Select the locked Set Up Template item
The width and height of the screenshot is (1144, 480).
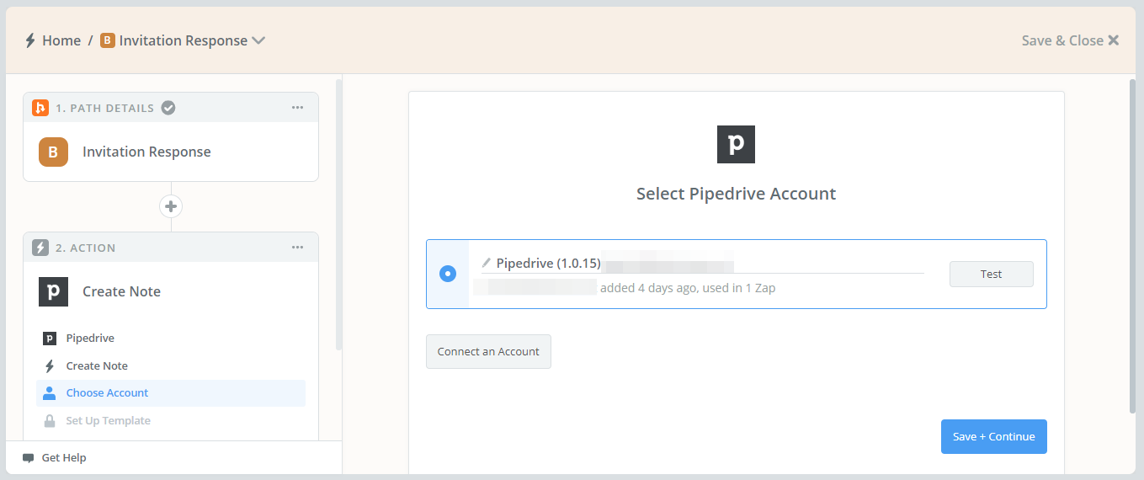(x=171, y=421)
